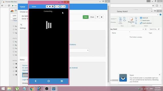The height and width of the screenshot is (91, 163).
Task: Select the first radio option under the search suggestions
Action: tap(13, 26)
